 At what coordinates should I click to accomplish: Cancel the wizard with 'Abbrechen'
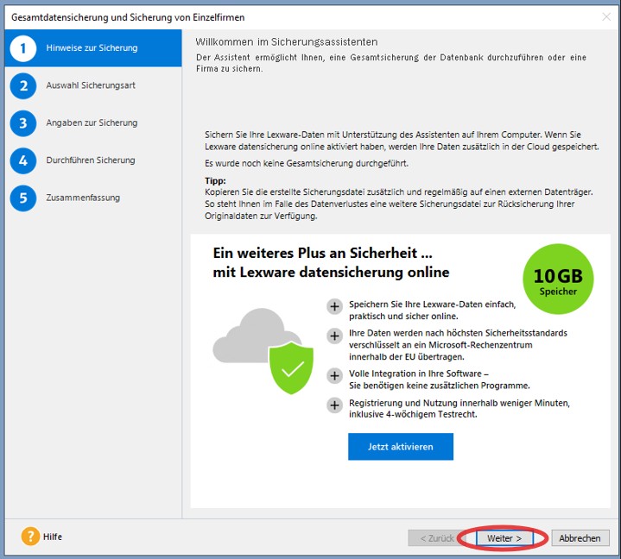coord(580,538)
